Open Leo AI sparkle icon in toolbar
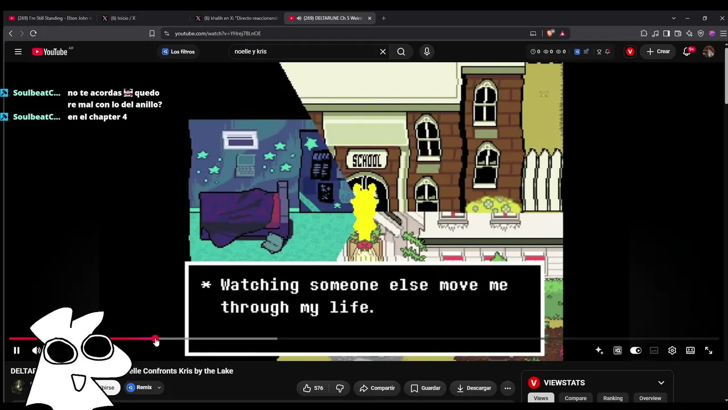Screen dimensions: 728x410 point(689,34)
